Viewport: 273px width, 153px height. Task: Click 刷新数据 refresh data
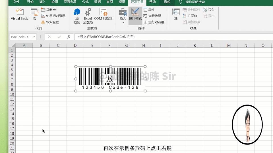point(191,22)
